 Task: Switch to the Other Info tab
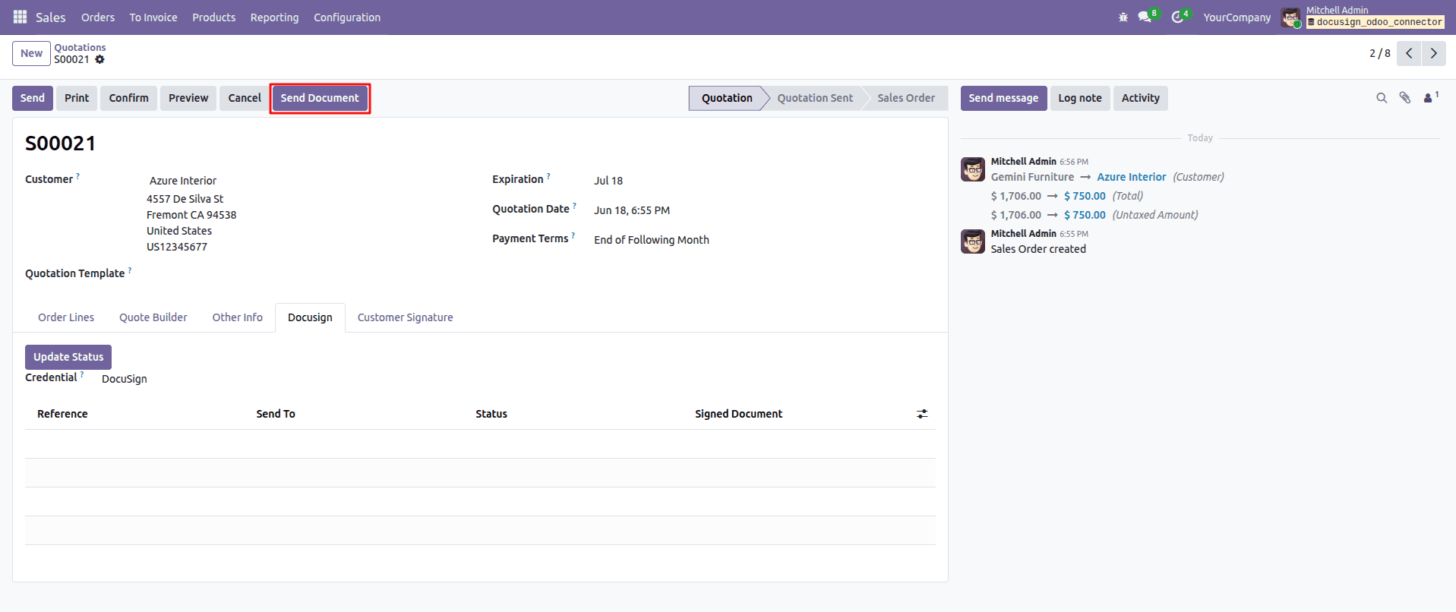(x=237, y=317)
